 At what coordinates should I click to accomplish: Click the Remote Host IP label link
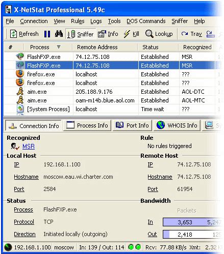pyautogui.click(x=150, y=164)
